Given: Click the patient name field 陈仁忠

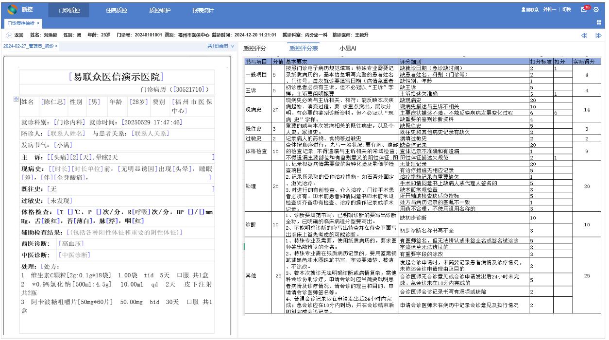Looking at the screenshot, I should click(53, 102).
